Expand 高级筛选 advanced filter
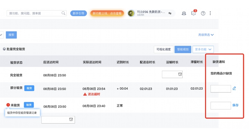Viewport: 249px width, 137px height. click(206, 35)
